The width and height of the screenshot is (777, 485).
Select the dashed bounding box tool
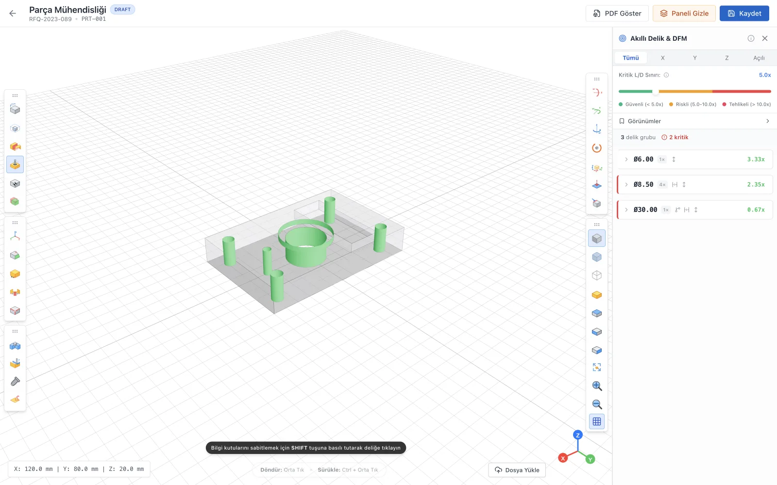pos(15,129)
